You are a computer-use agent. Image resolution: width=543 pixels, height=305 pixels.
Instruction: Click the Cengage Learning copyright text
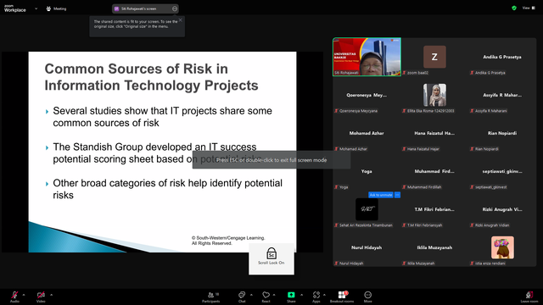(228, 241)
